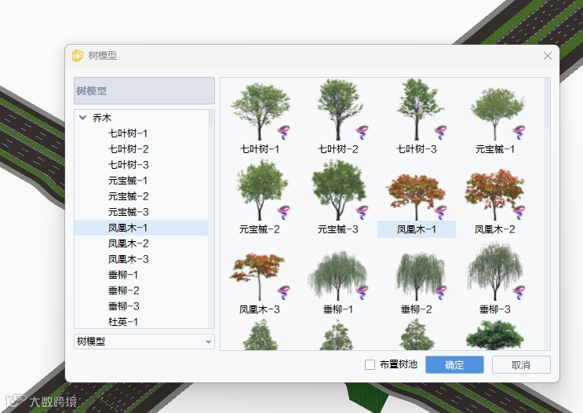Screen dimensions: 583x413
Task: Click the badge icon on 垂柳-3 thumbnail
Action: (x=519, y=292)
